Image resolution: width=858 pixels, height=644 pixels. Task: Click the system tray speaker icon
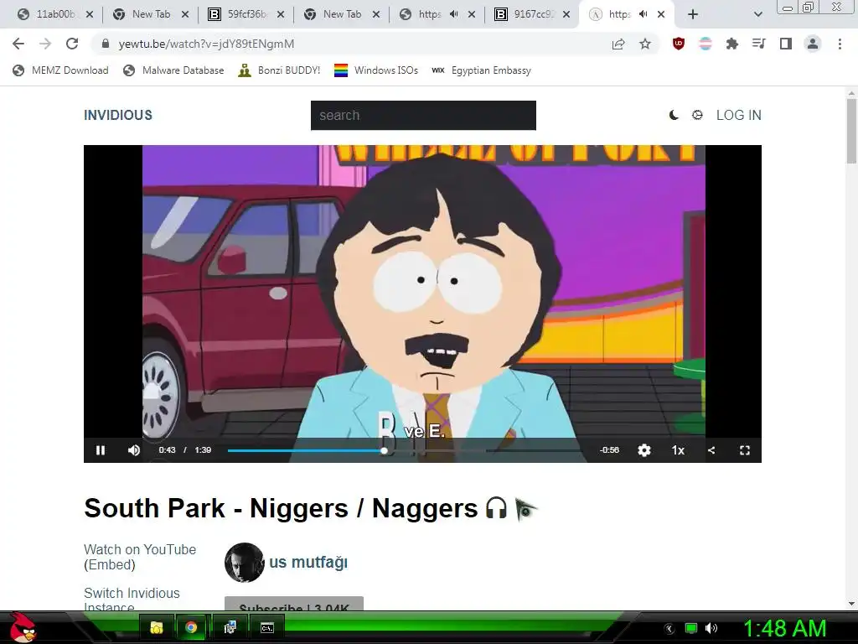[711, 628]
